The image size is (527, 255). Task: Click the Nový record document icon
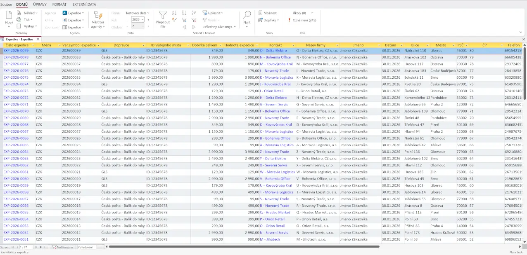(9, 15)
